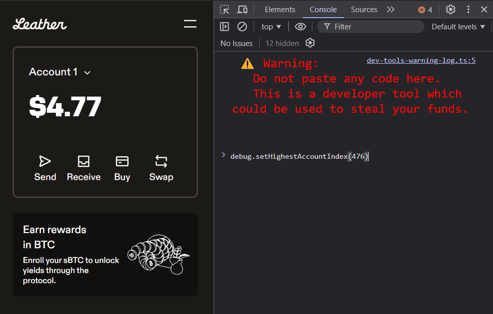Toggle the console sidebar panel

pyautogui.click(x=225, y=27)
